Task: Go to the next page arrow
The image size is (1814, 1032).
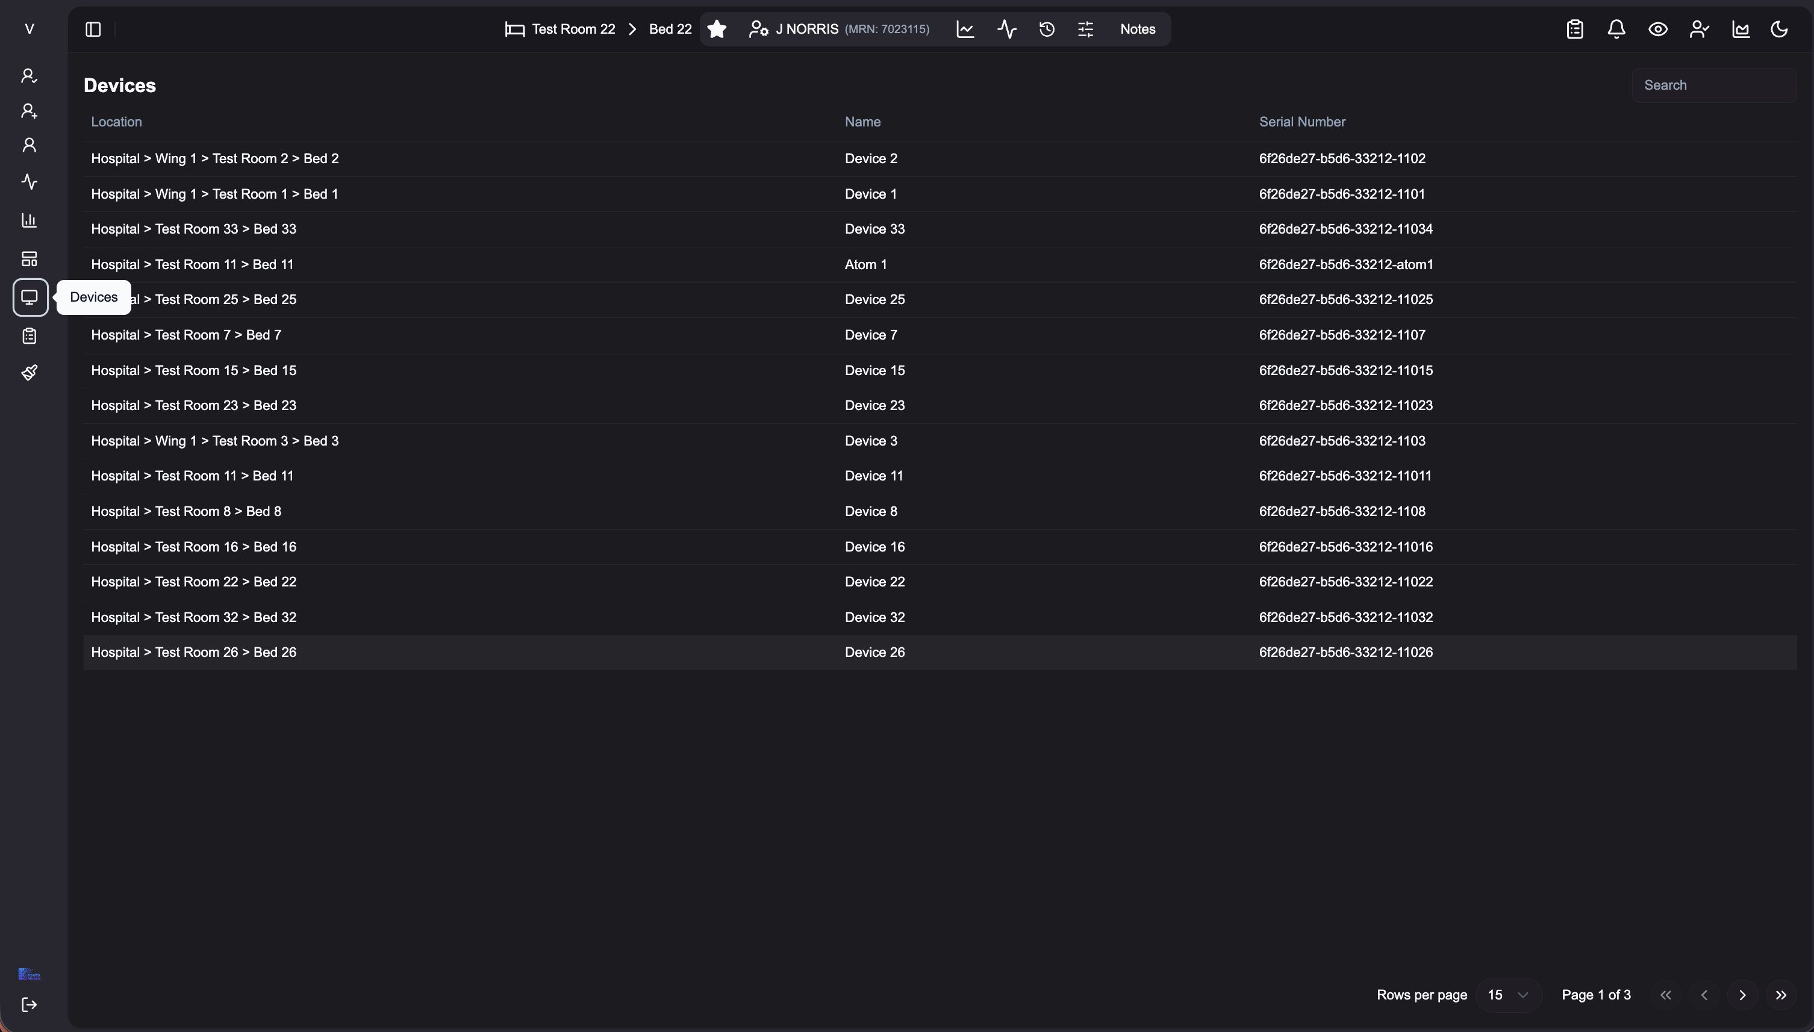Action: pyautogui.click(x=1742, y=995)
